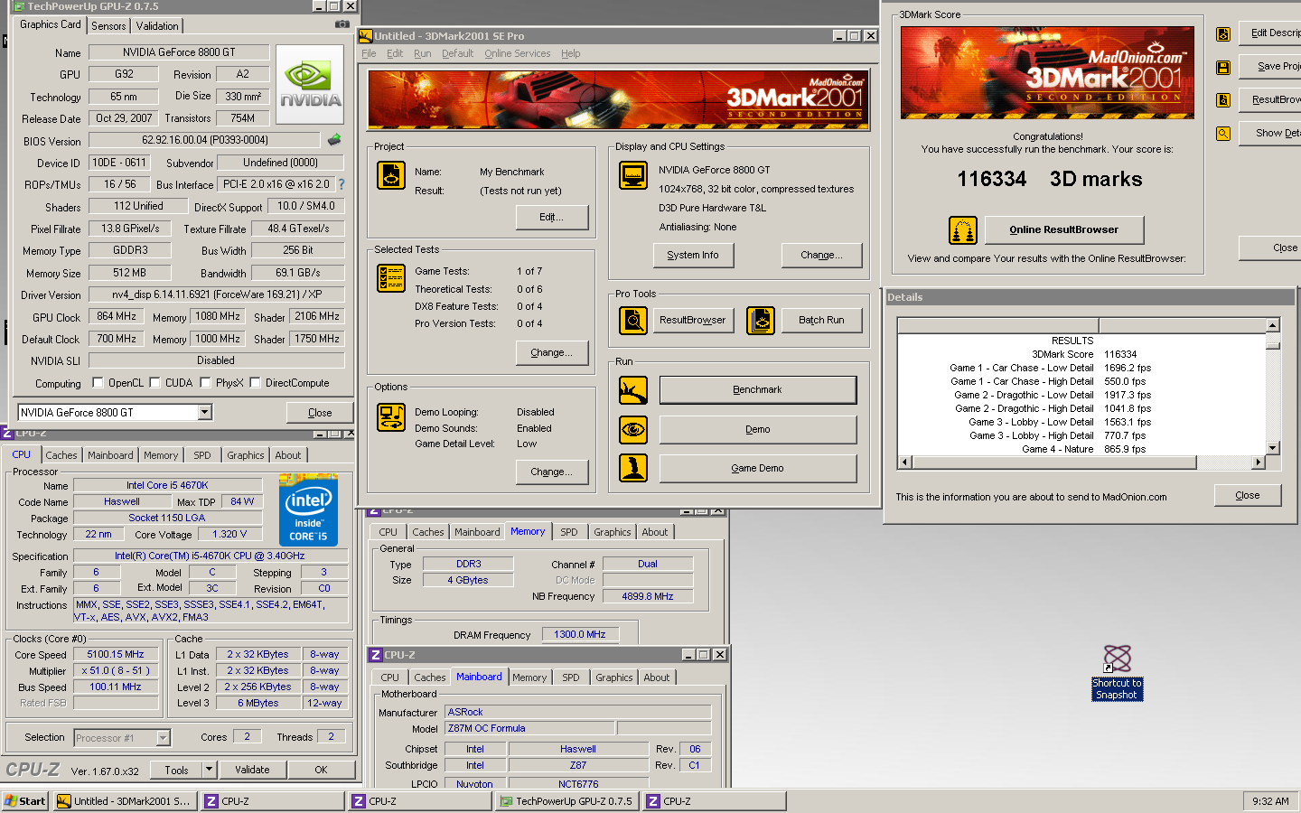The height and width of the screenshot is (813, 1301).
Task: Click the Display and CPU Settings monitor icon
Action: (x=633, y=175)
